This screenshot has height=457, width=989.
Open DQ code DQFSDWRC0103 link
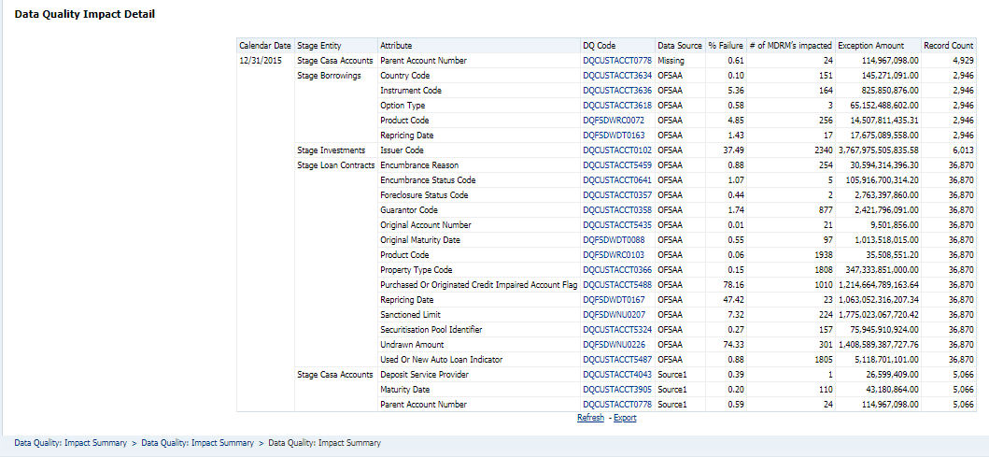pyautogui.click(x=614, y=255)
